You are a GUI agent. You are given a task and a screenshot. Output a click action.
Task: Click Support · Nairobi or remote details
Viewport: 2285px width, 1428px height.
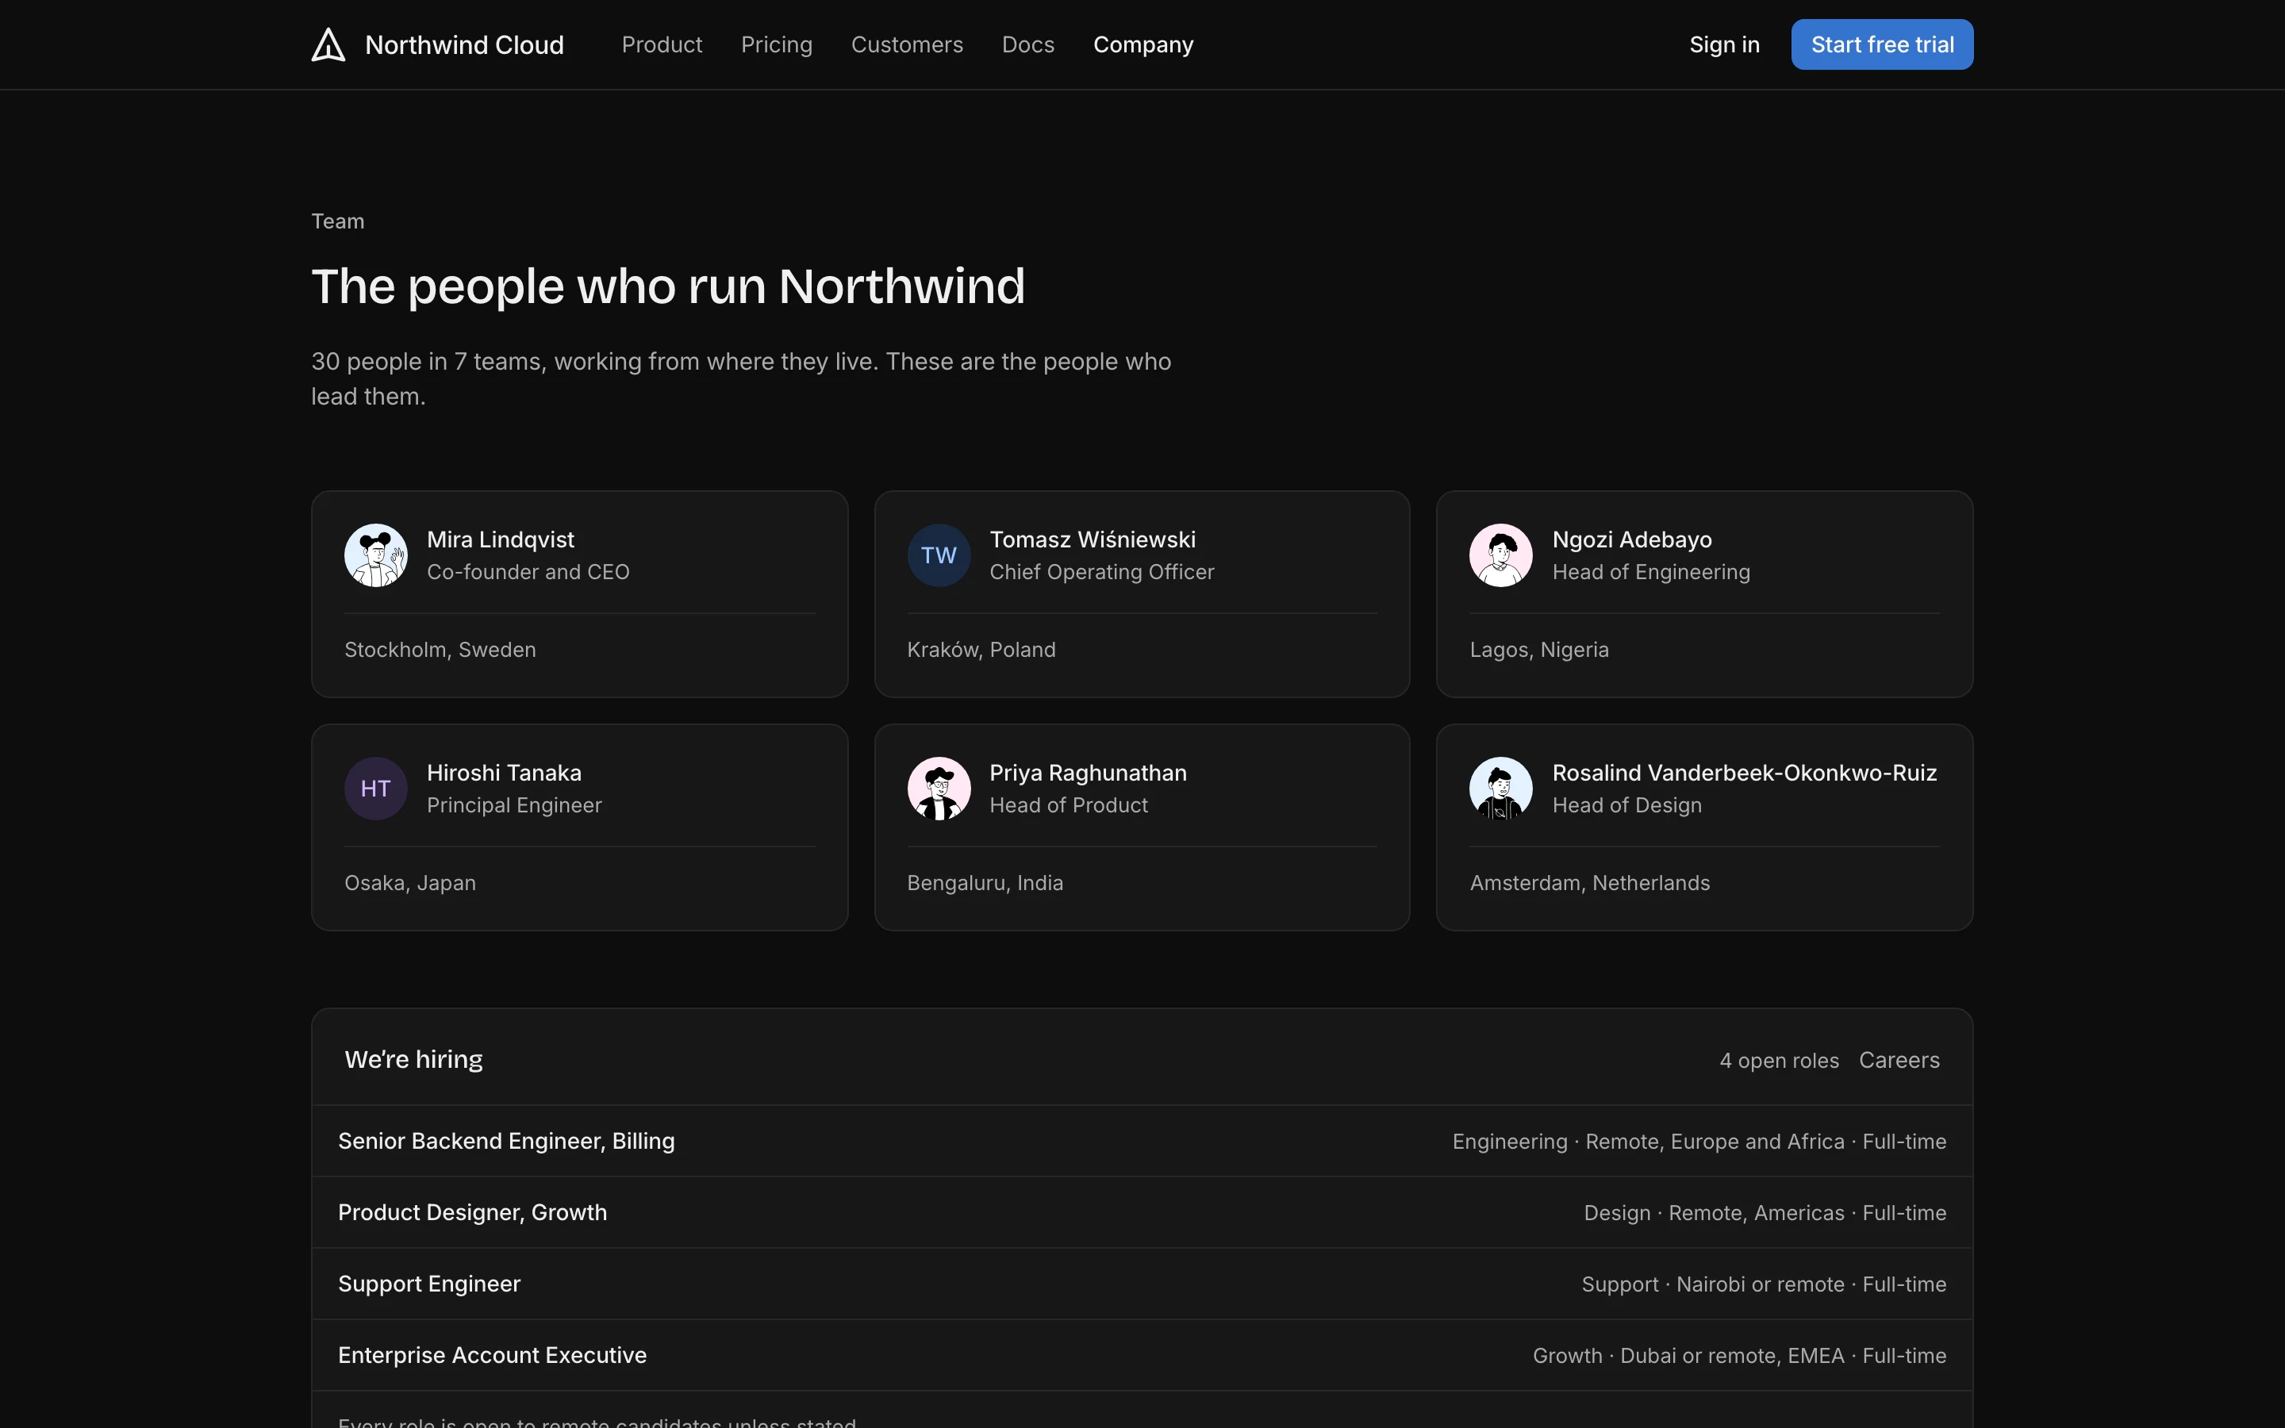(1764, 1284)
